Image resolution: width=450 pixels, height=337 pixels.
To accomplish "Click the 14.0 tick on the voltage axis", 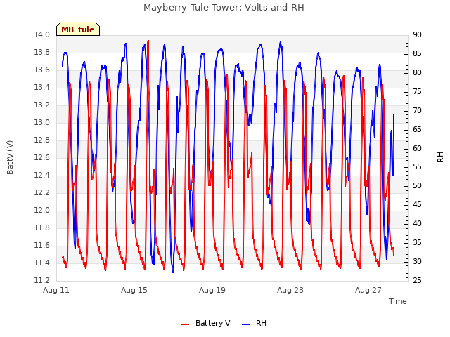I will pyautogui.click(x=42, y=34).
